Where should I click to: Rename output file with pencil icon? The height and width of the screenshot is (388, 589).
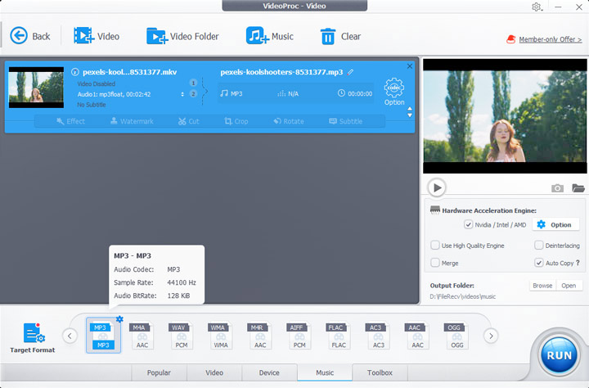[x=350, y=72]
